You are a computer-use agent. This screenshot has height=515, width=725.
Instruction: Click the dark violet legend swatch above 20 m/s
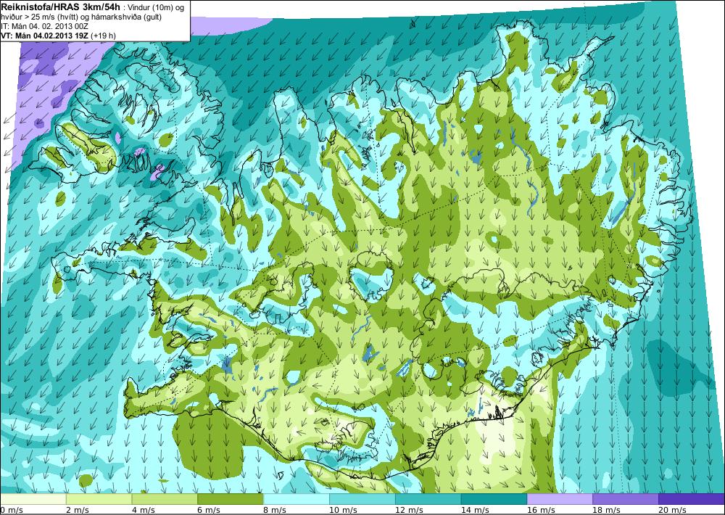tap(692, 499)
